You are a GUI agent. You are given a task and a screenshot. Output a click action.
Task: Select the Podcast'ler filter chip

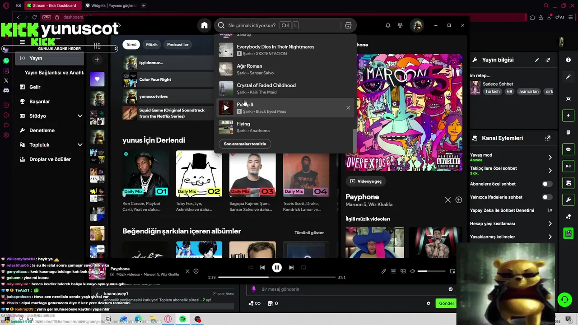[x=177, y=45]
